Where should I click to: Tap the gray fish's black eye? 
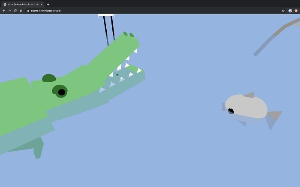point(231,111)
